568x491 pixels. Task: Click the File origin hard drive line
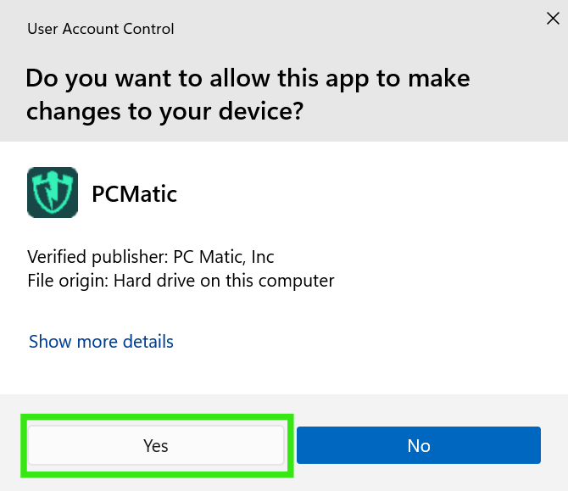(x=181, y=281)
